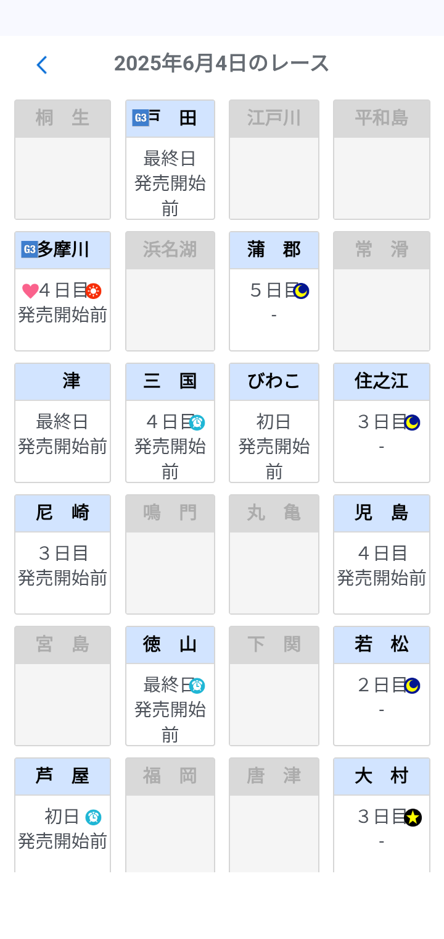Tap the alarm clock icon in 三国
The width and height of the screenshot is (444, 939).
pyautogui.click(x=197, y=423)
